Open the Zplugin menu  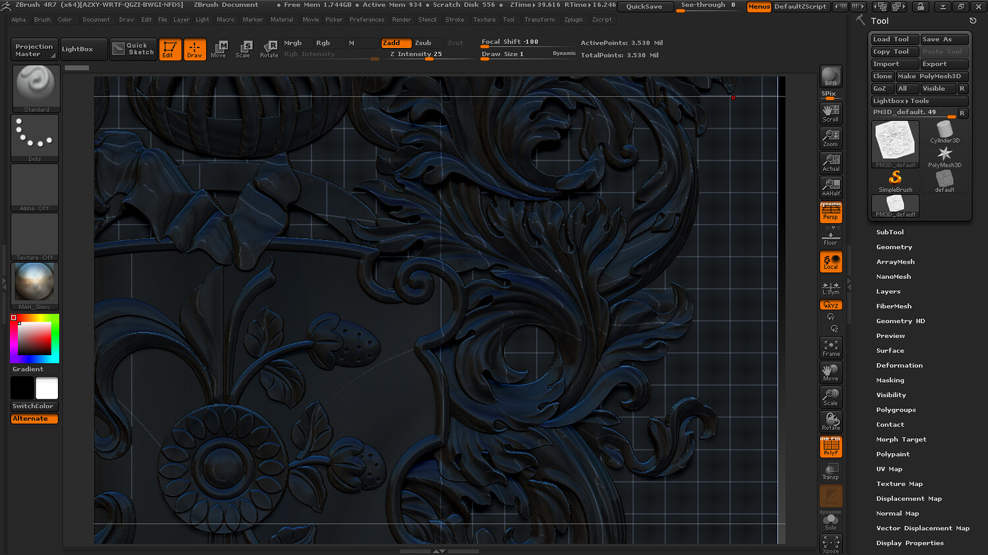click(574, 20)
